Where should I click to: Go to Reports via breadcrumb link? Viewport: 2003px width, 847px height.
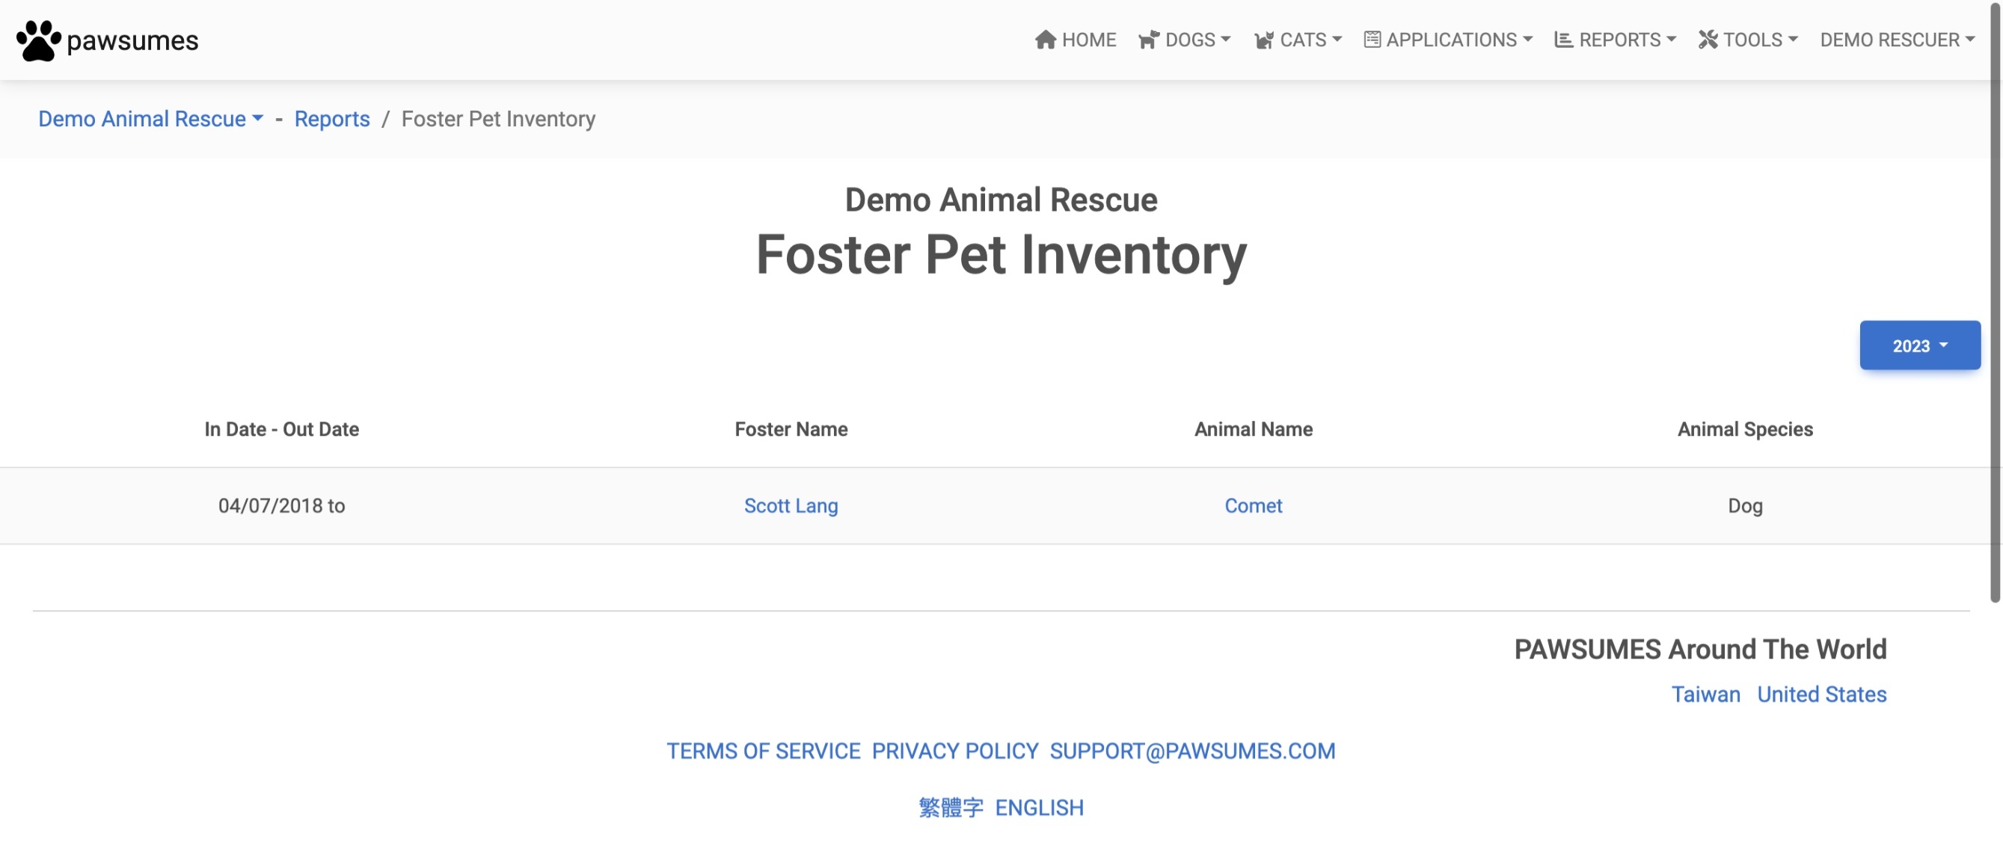pyautogui.click(x=331, y=119)
